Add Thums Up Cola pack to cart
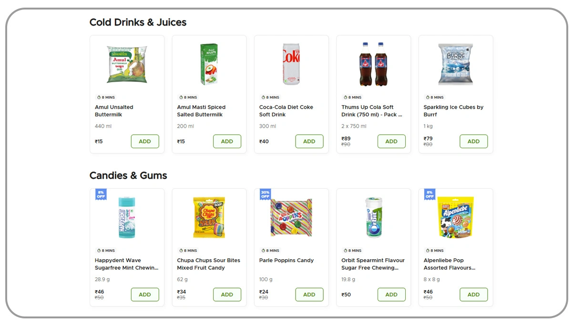This screenshot has width=573, height=326. (391, 142)
